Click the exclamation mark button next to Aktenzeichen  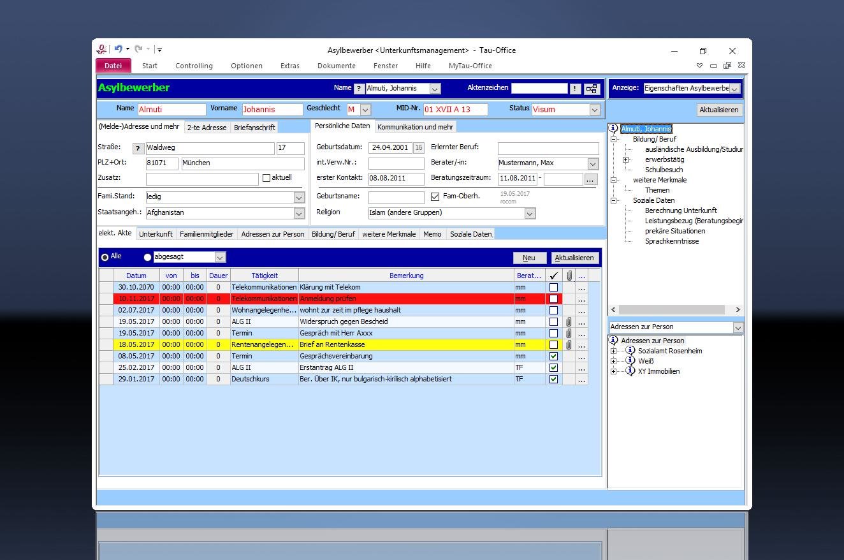coord(575,89)
